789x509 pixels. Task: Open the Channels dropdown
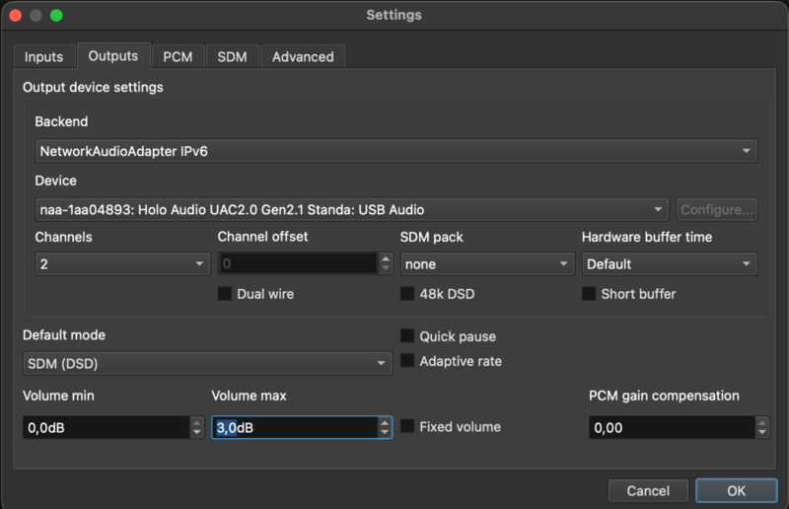pyautogui.click(x=122, y=264)
